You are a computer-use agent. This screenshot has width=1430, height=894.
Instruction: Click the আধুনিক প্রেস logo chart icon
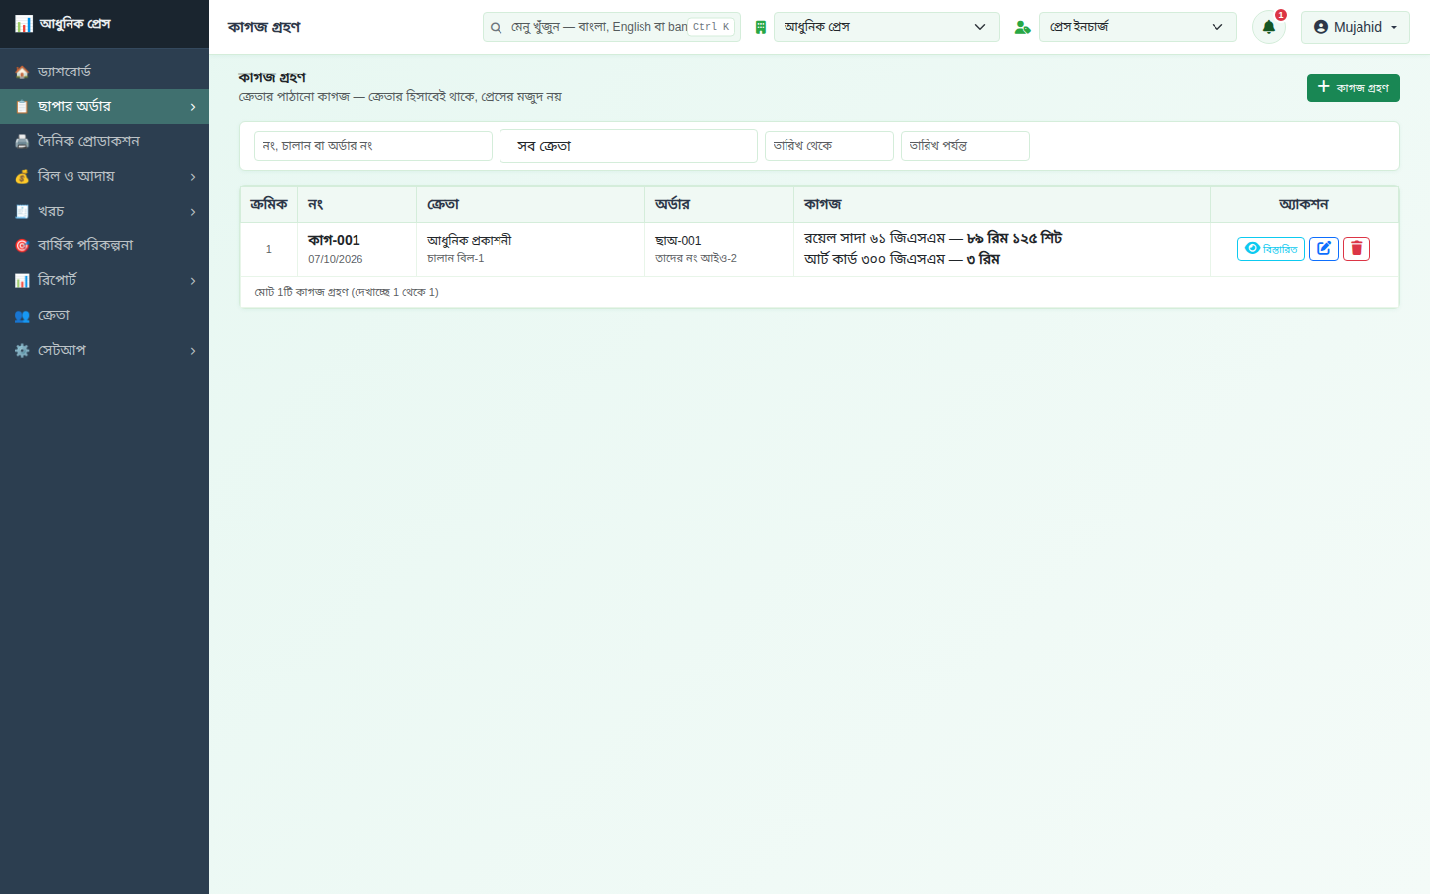tap(24, 24)
